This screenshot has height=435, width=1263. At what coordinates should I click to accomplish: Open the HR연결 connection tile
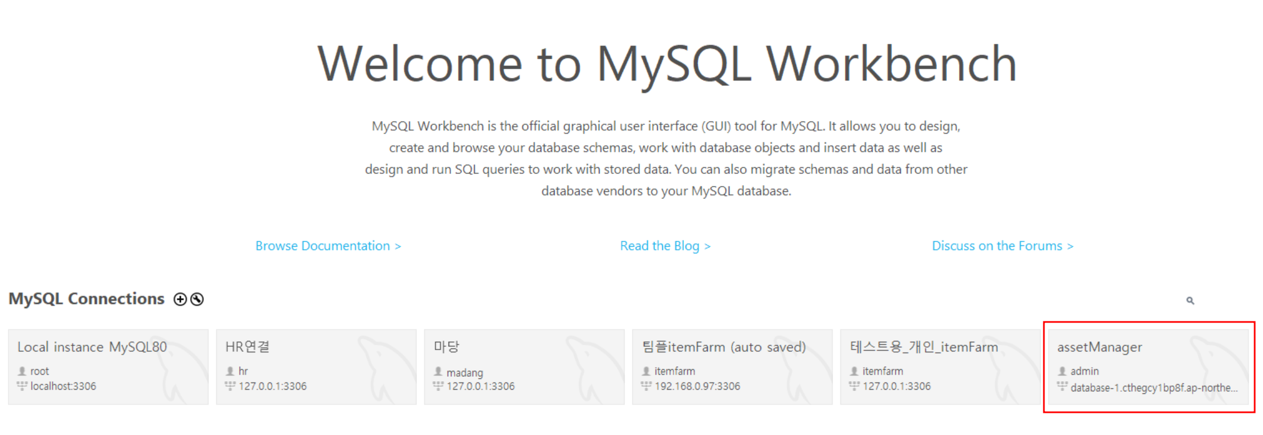[x=316, y=367]
